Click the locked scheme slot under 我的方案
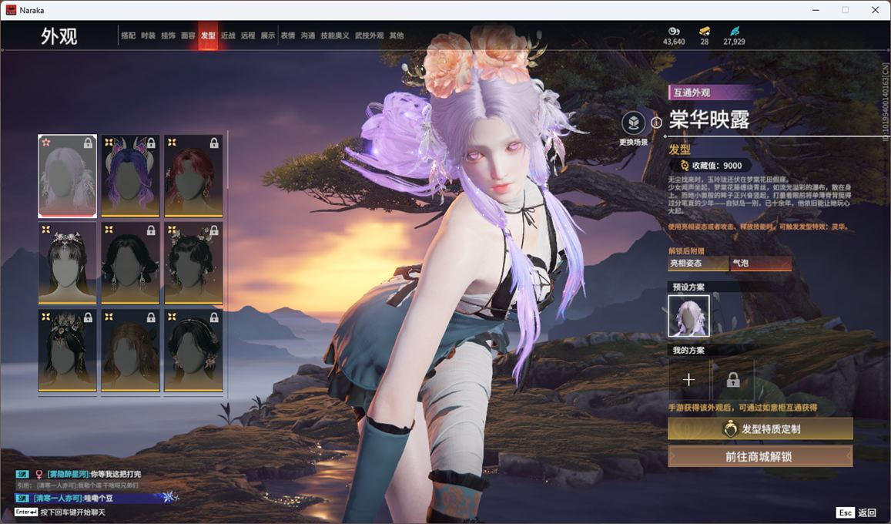The image size is (891, 524). [733, 379]
